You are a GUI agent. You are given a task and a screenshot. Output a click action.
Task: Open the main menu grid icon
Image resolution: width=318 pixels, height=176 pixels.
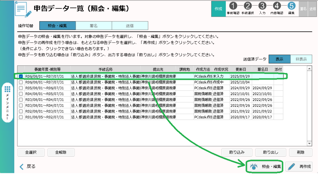pyautogui.click(x=8, y=90)
